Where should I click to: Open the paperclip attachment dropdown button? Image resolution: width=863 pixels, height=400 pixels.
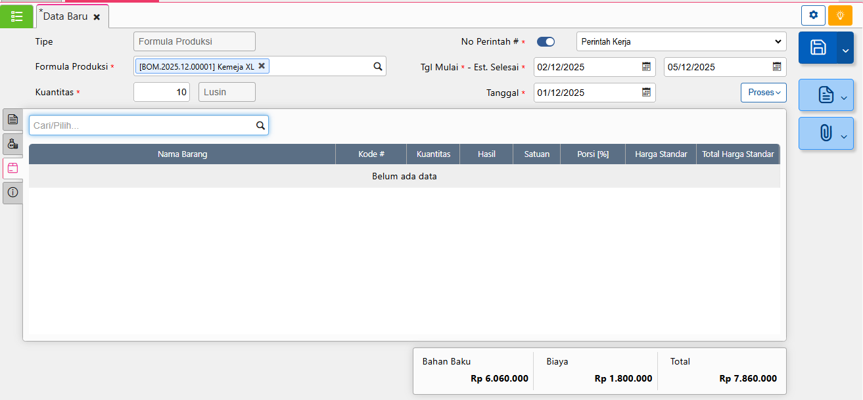click(826, 133)
